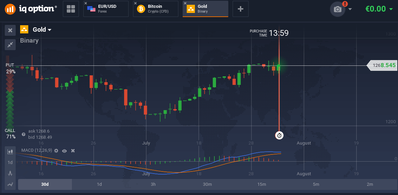Select the 1d timeframe in bottom bar
This screenshot has height=195, width=398.
(99, 184)
